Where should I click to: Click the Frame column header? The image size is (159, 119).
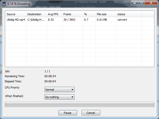pos(72,14)
